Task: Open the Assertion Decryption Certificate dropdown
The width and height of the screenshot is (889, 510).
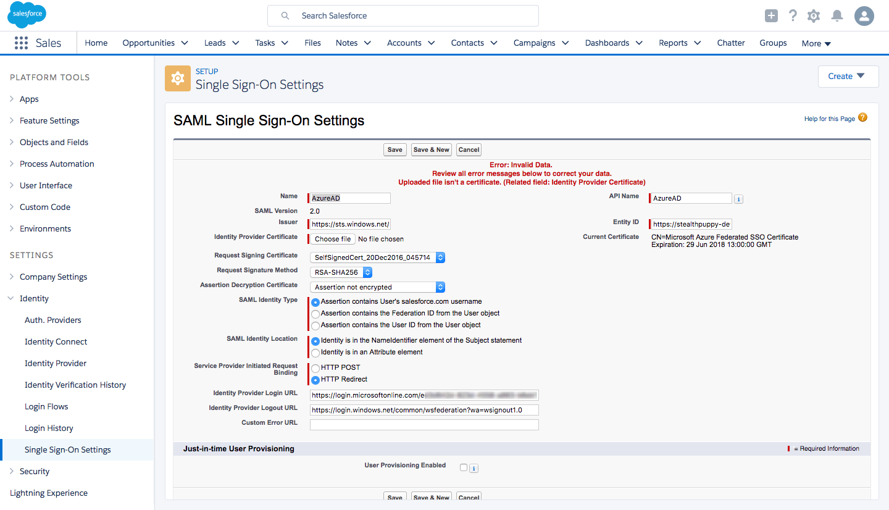Action: tap(377, 287)
